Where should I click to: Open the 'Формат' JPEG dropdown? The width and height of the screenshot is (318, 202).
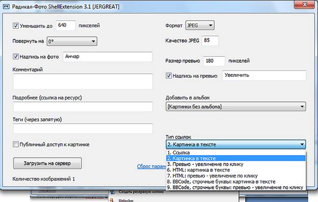200,26
